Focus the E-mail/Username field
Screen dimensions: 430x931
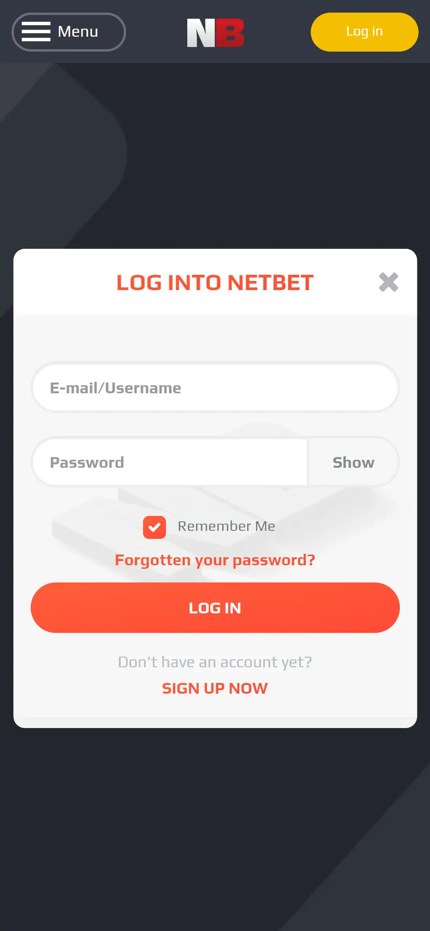click(x=215, y=388)
